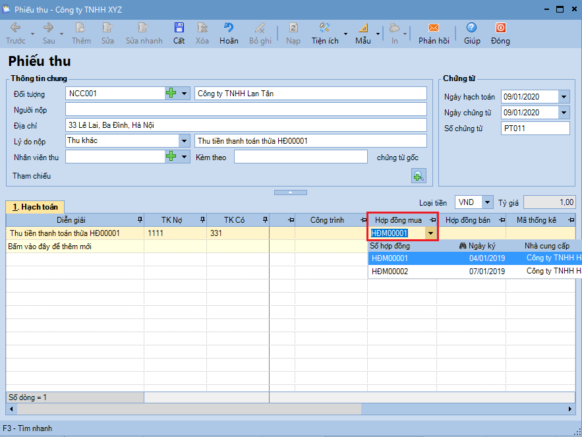Collapse the general info panel arrow
Image resolution: width=582 pixels, height=437 pixels.
point(291,192)
